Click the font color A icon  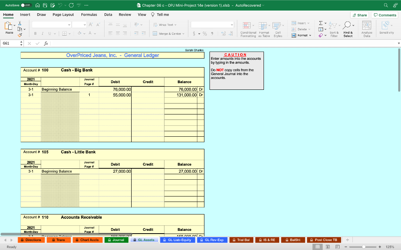pos(90,33)
